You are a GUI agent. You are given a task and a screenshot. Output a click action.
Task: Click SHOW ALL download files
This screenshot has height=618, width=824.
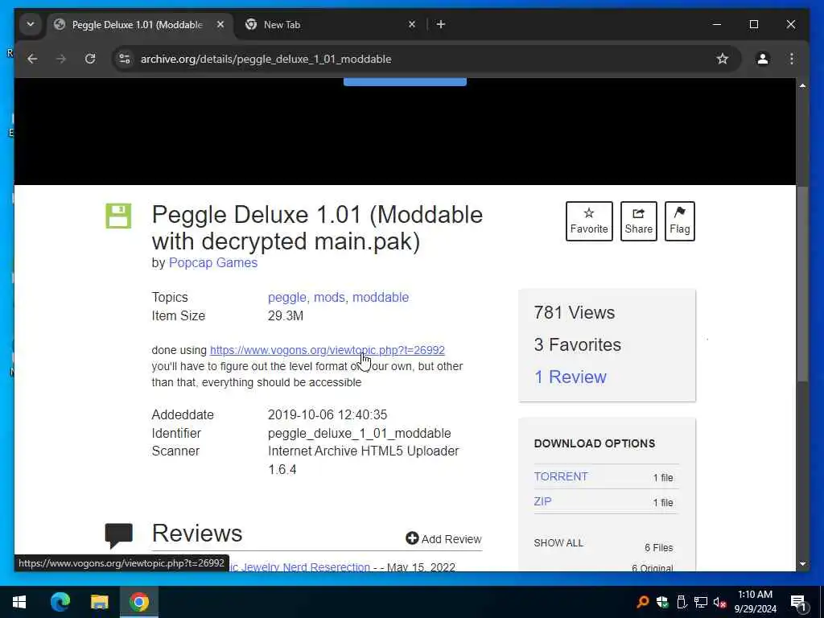point(558,543)
